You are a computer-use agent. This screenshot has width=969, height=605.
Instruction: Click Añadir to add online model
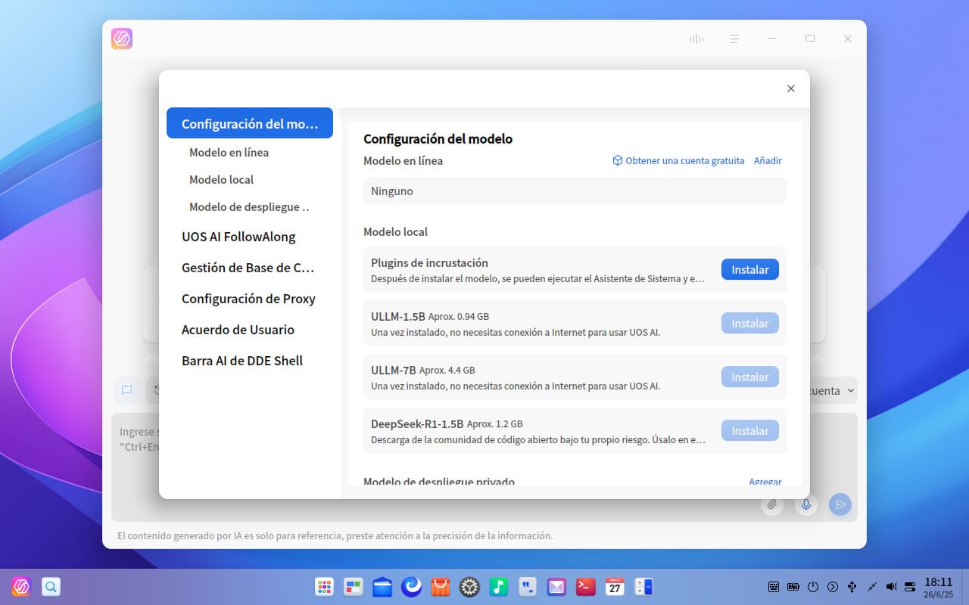(x=768, y=161)
